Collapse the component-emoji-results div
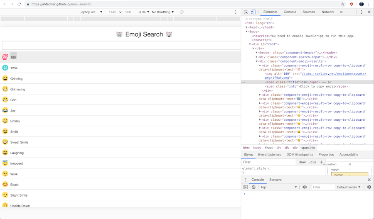Image resolution: width=374 pixels, height=219 pixels. coord(257,61)
